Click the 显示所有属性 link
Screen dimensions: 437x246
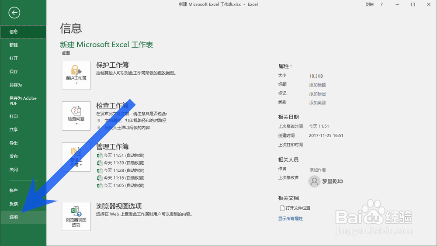point(291,219)
